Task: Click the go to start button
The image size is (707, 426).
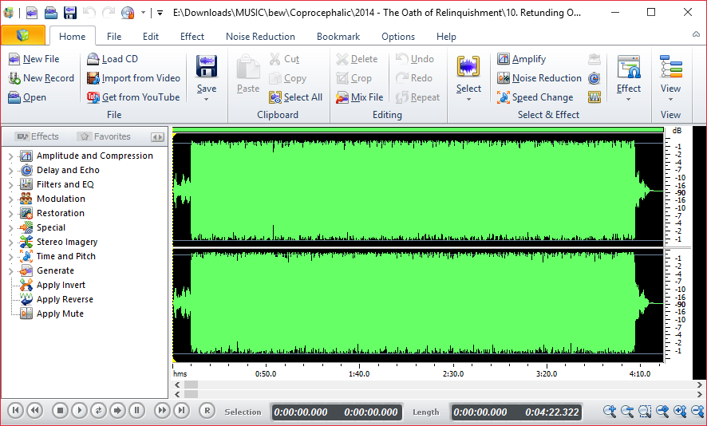Action: click(15, 410)
